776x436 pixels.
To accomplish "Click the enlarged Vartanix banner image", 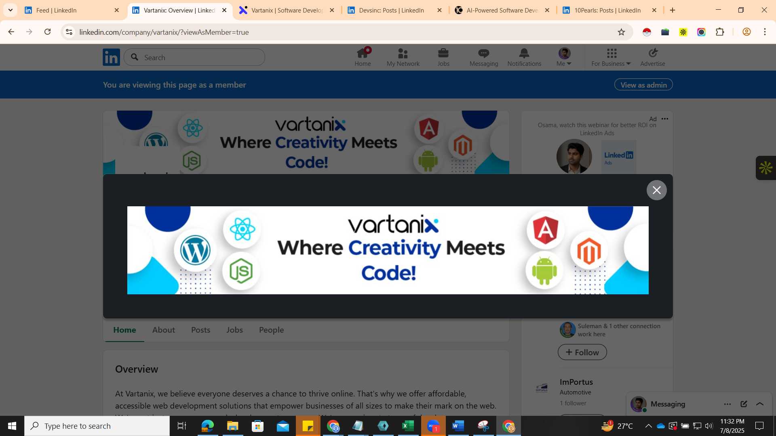I will 388,250.
